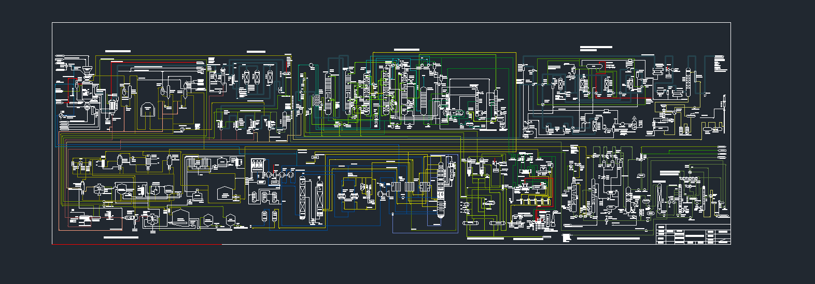815x284 pixels.
Task: Click the white title bar above top-center unit
Action: (x=406, y=50)
